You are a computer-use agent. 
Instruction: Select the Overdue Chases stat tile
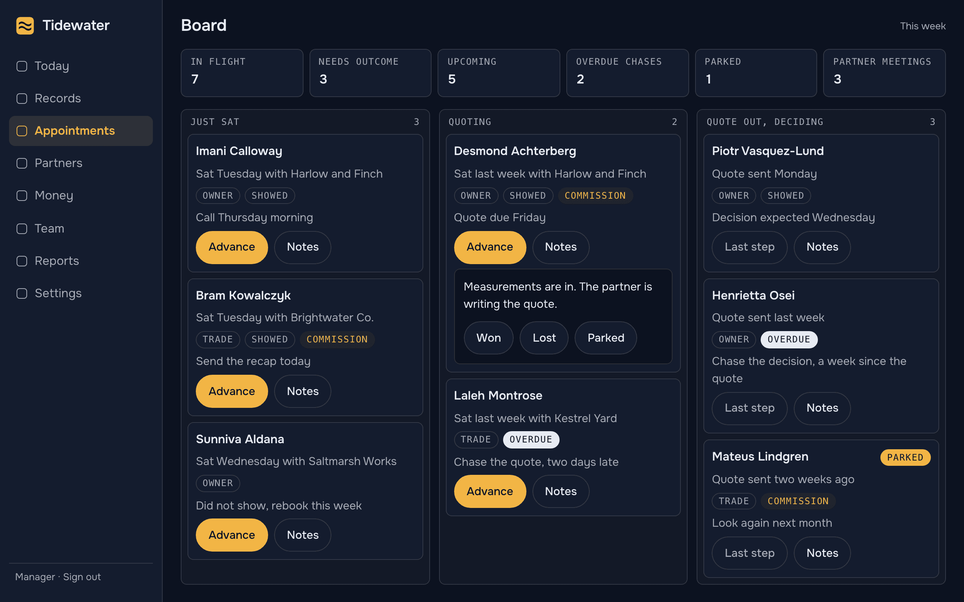pos(627,73)
